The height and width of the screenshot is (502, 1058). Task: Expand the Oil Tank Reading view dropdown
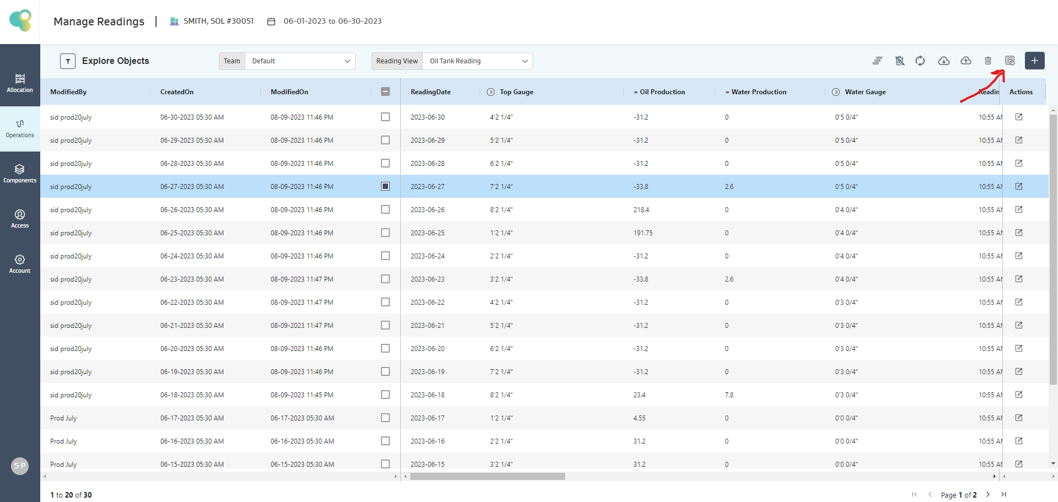pos(477,61)
